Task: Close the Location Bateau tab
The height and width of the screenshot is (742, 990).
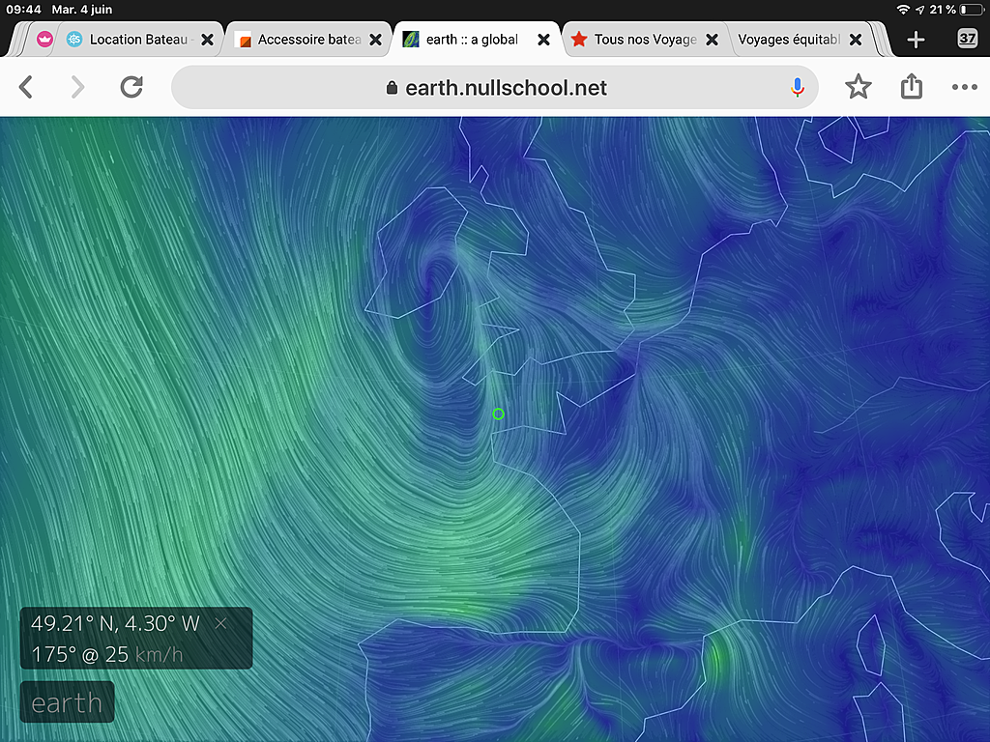Action: pos(207,39)
